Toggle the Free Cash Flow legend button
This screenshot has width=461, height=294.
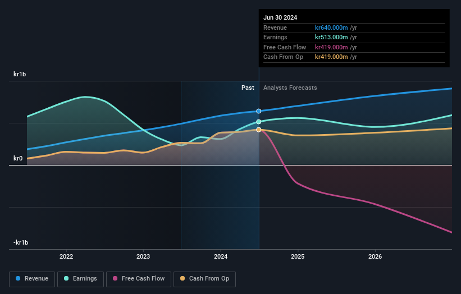tap(139, 279)
